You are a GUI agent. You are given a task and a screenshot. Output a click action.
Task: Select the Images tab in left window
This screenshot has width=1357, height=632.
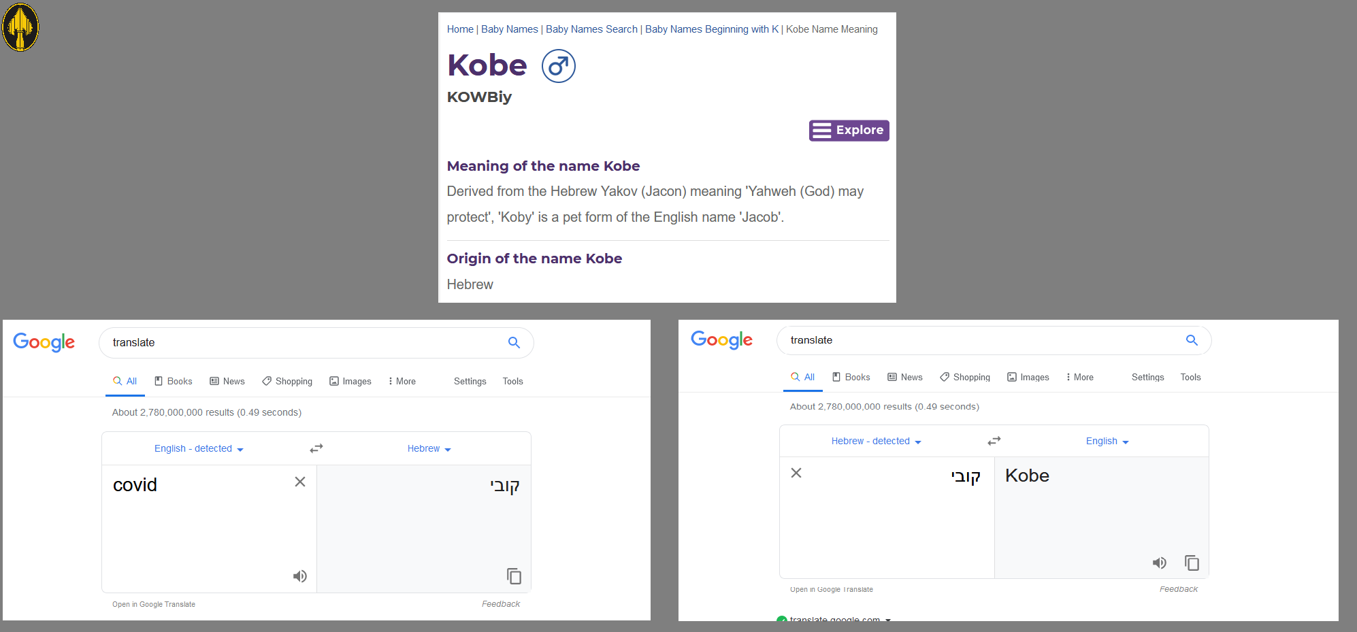(x=350, y=381)
